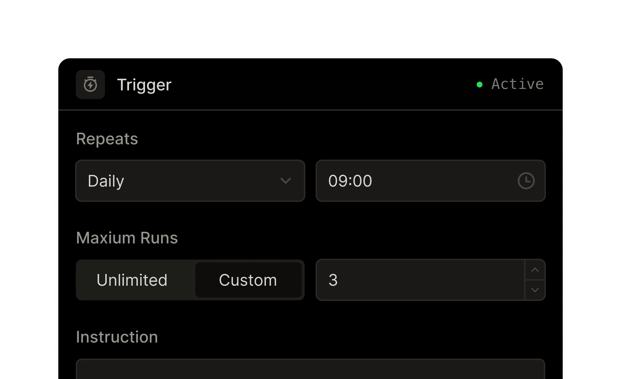Select the Custom runs option

(x=248, y=280)
